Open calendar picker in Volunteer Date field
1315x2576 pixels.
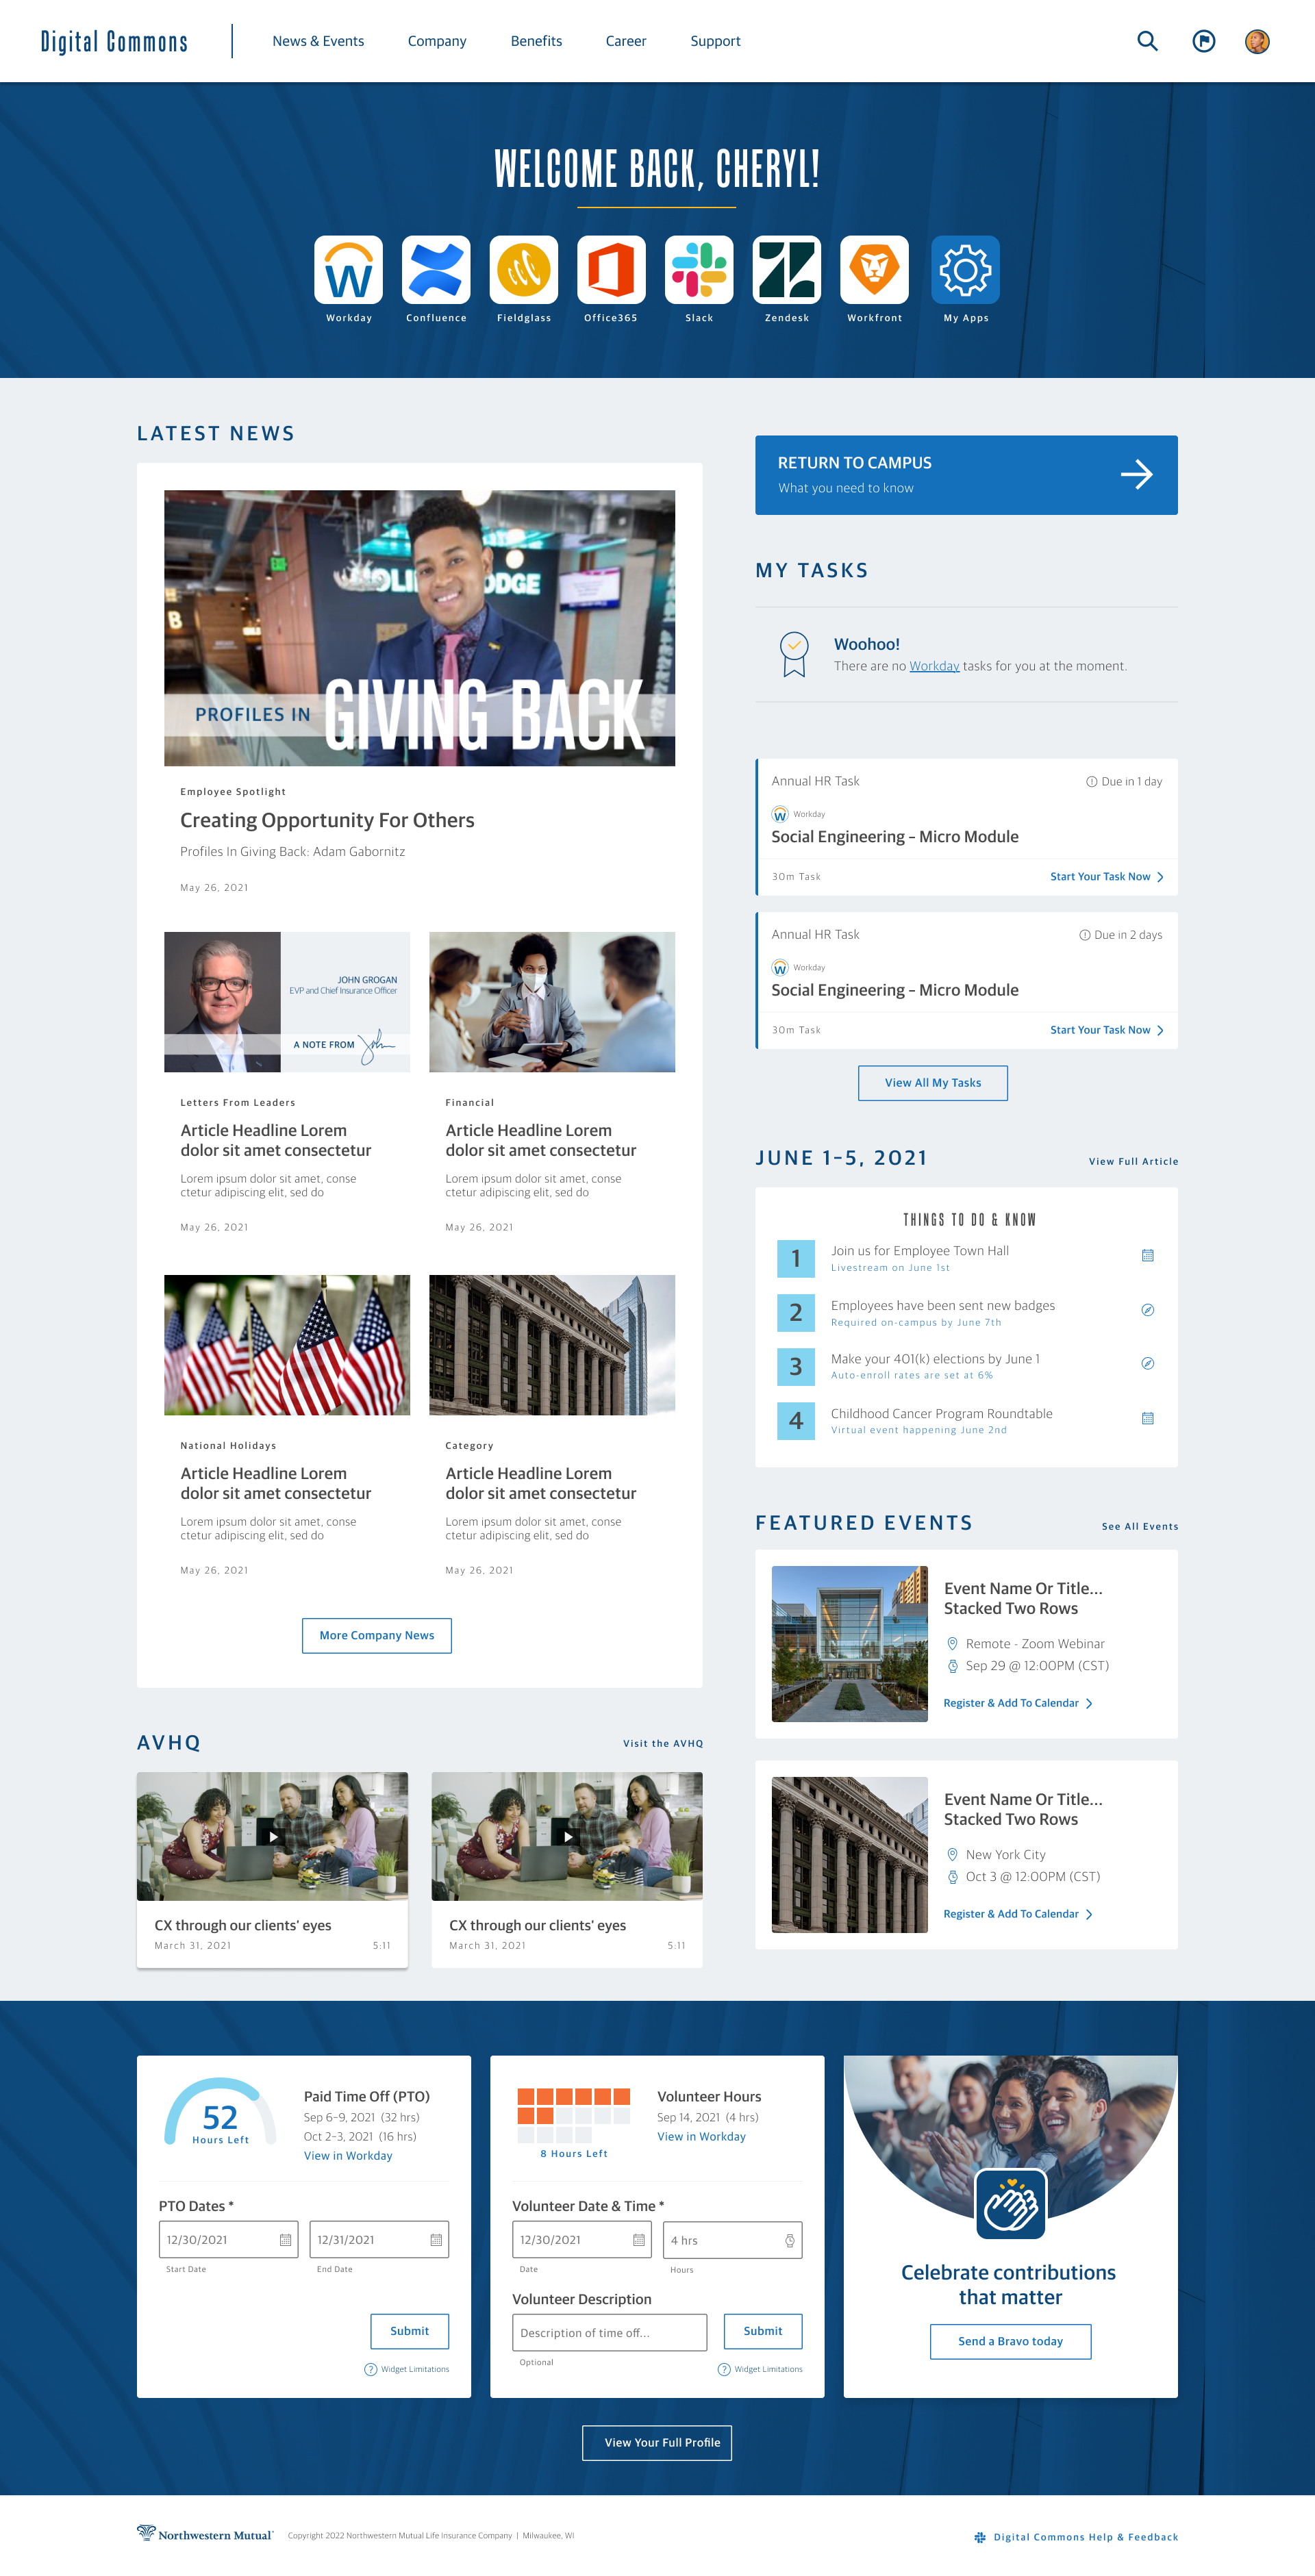point(639,2240)
